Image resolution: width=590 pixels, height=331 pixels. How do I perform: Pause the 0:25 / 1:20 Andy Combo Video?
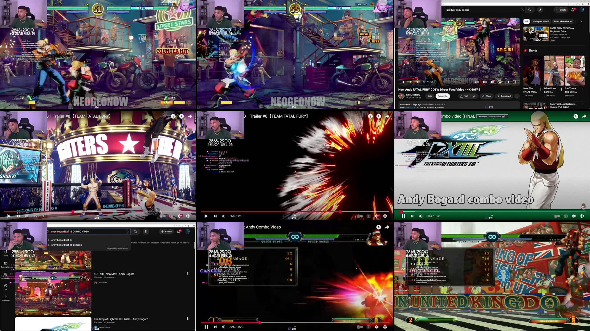point(206,327)
